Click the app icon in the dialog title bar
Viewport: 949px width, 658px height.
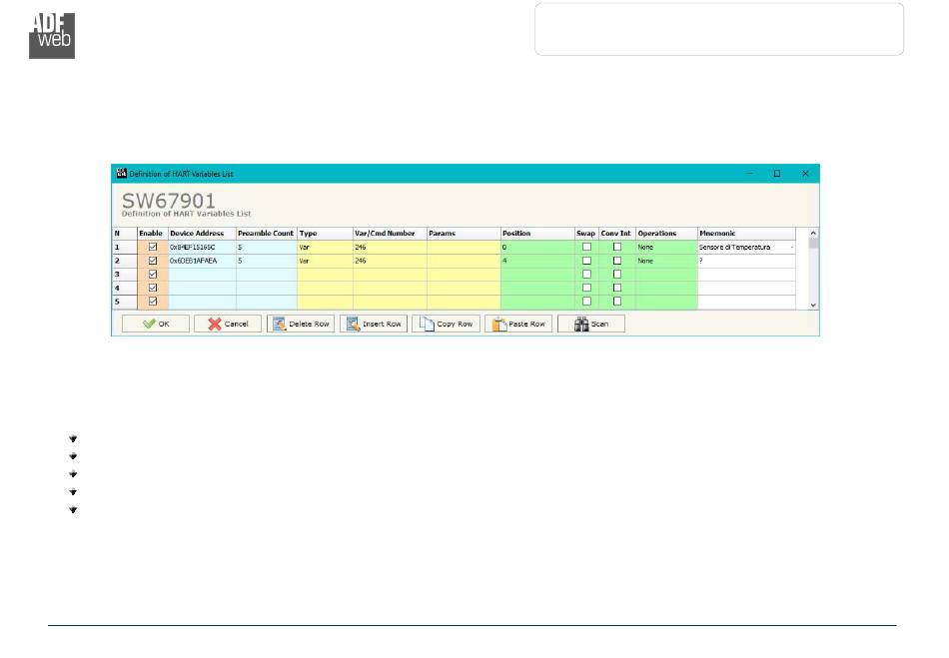[121, 174]
